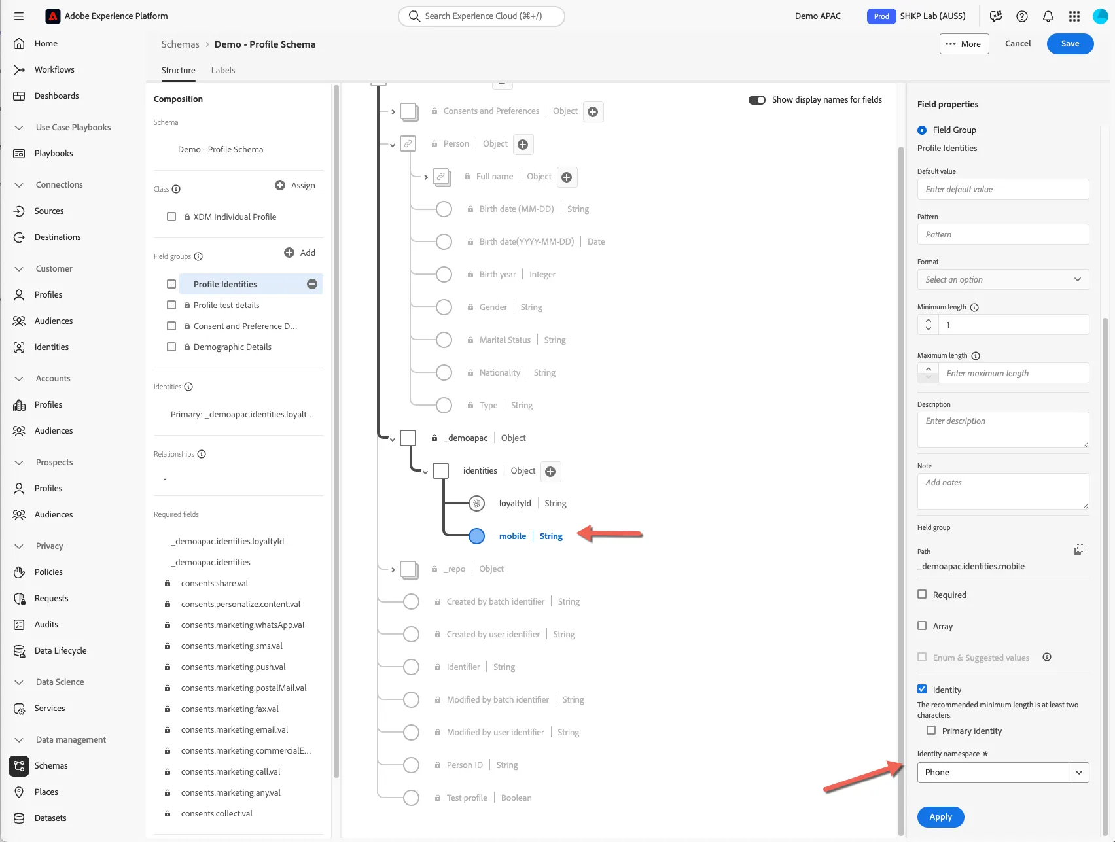Check the Profile test details checkbox
The width and height of the screenshot is (1115, 842).
[x=171, y=305]
